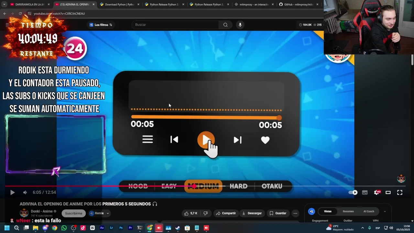Click the search magnifier button
The width and height of the screenshot is (414, 233).
click(x=225, y=25)
